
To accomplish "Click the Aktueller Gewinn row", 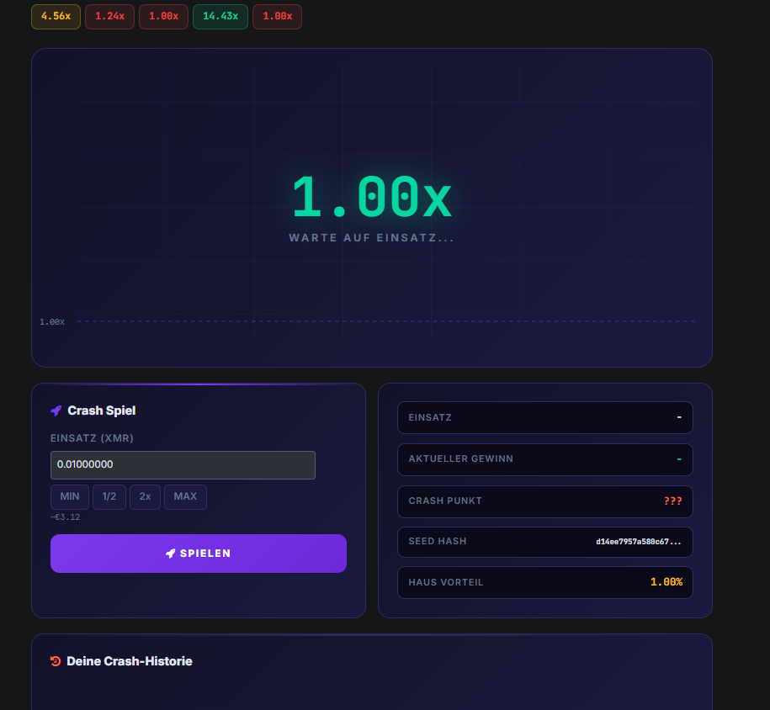I will click(x=545, y=459).
